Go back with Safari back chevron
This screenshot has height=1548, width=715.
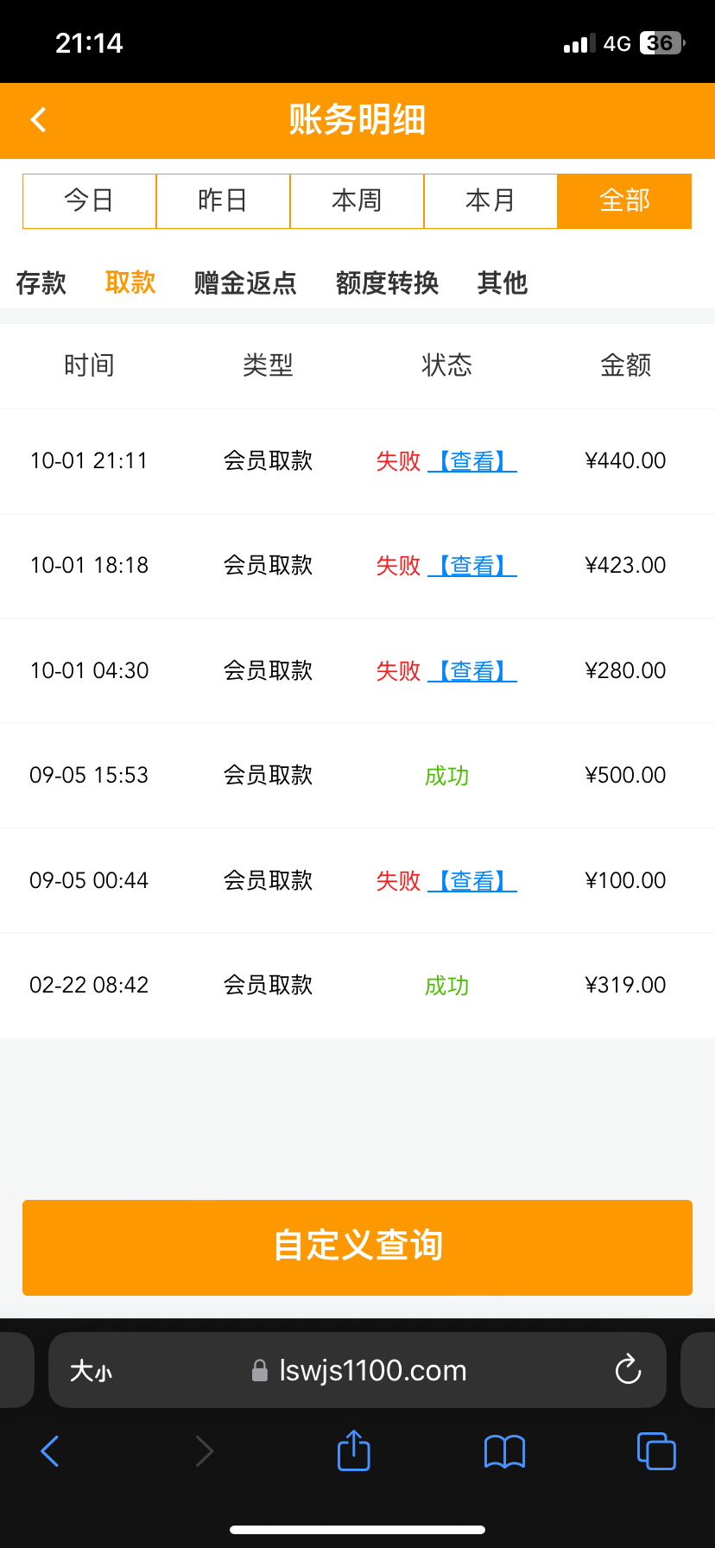pyautogui.click(x=50, y=1451)
